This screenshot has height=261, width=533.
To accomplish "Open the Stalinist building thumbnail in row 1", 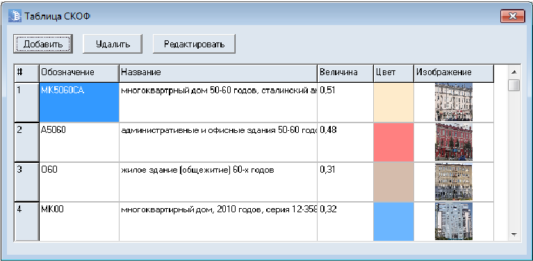I will click(x=454, y=102).
